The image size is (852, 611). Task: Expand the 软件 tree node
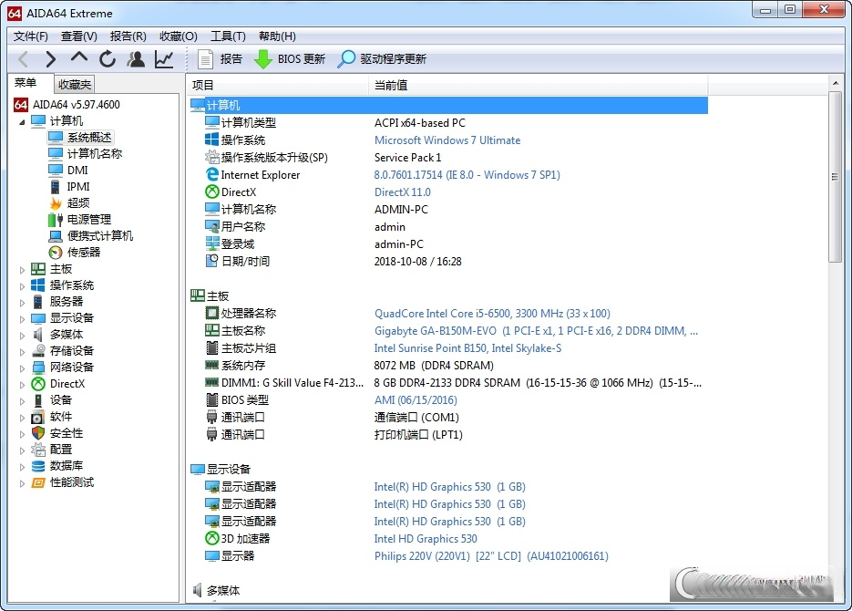coord(22,418)
